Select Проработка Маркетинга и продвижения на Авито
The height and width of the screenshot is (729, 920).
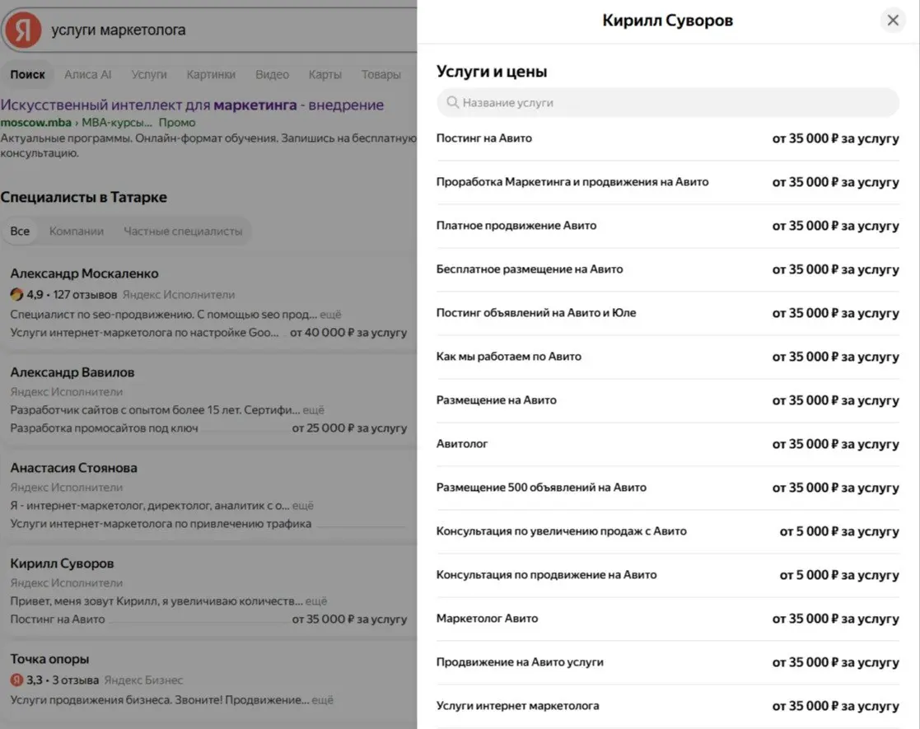[668, 182]
